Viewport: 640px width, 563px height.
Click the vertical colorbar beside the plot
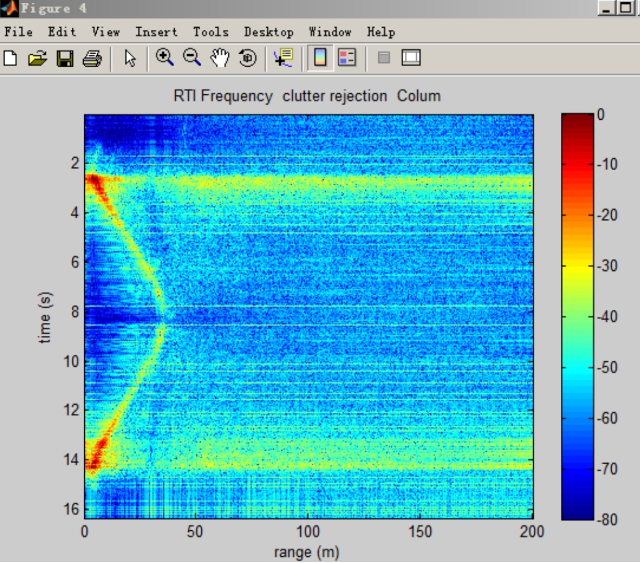pyautogui.click(x=577, y=317)
